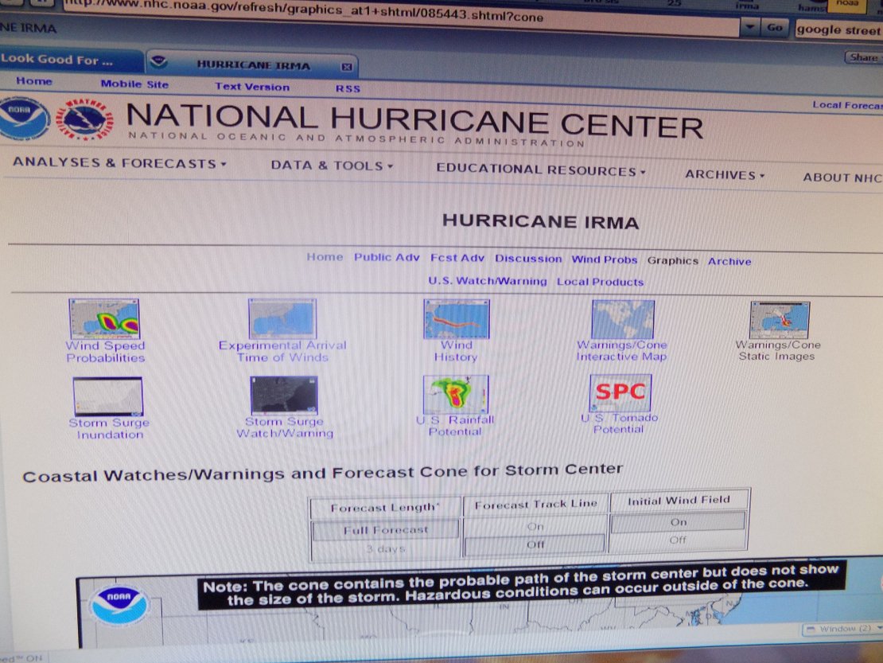Image resolution: width=883 pixels, height=663 pixels.
Task: Open the Mobile Site link
Action: pos(134,84)
